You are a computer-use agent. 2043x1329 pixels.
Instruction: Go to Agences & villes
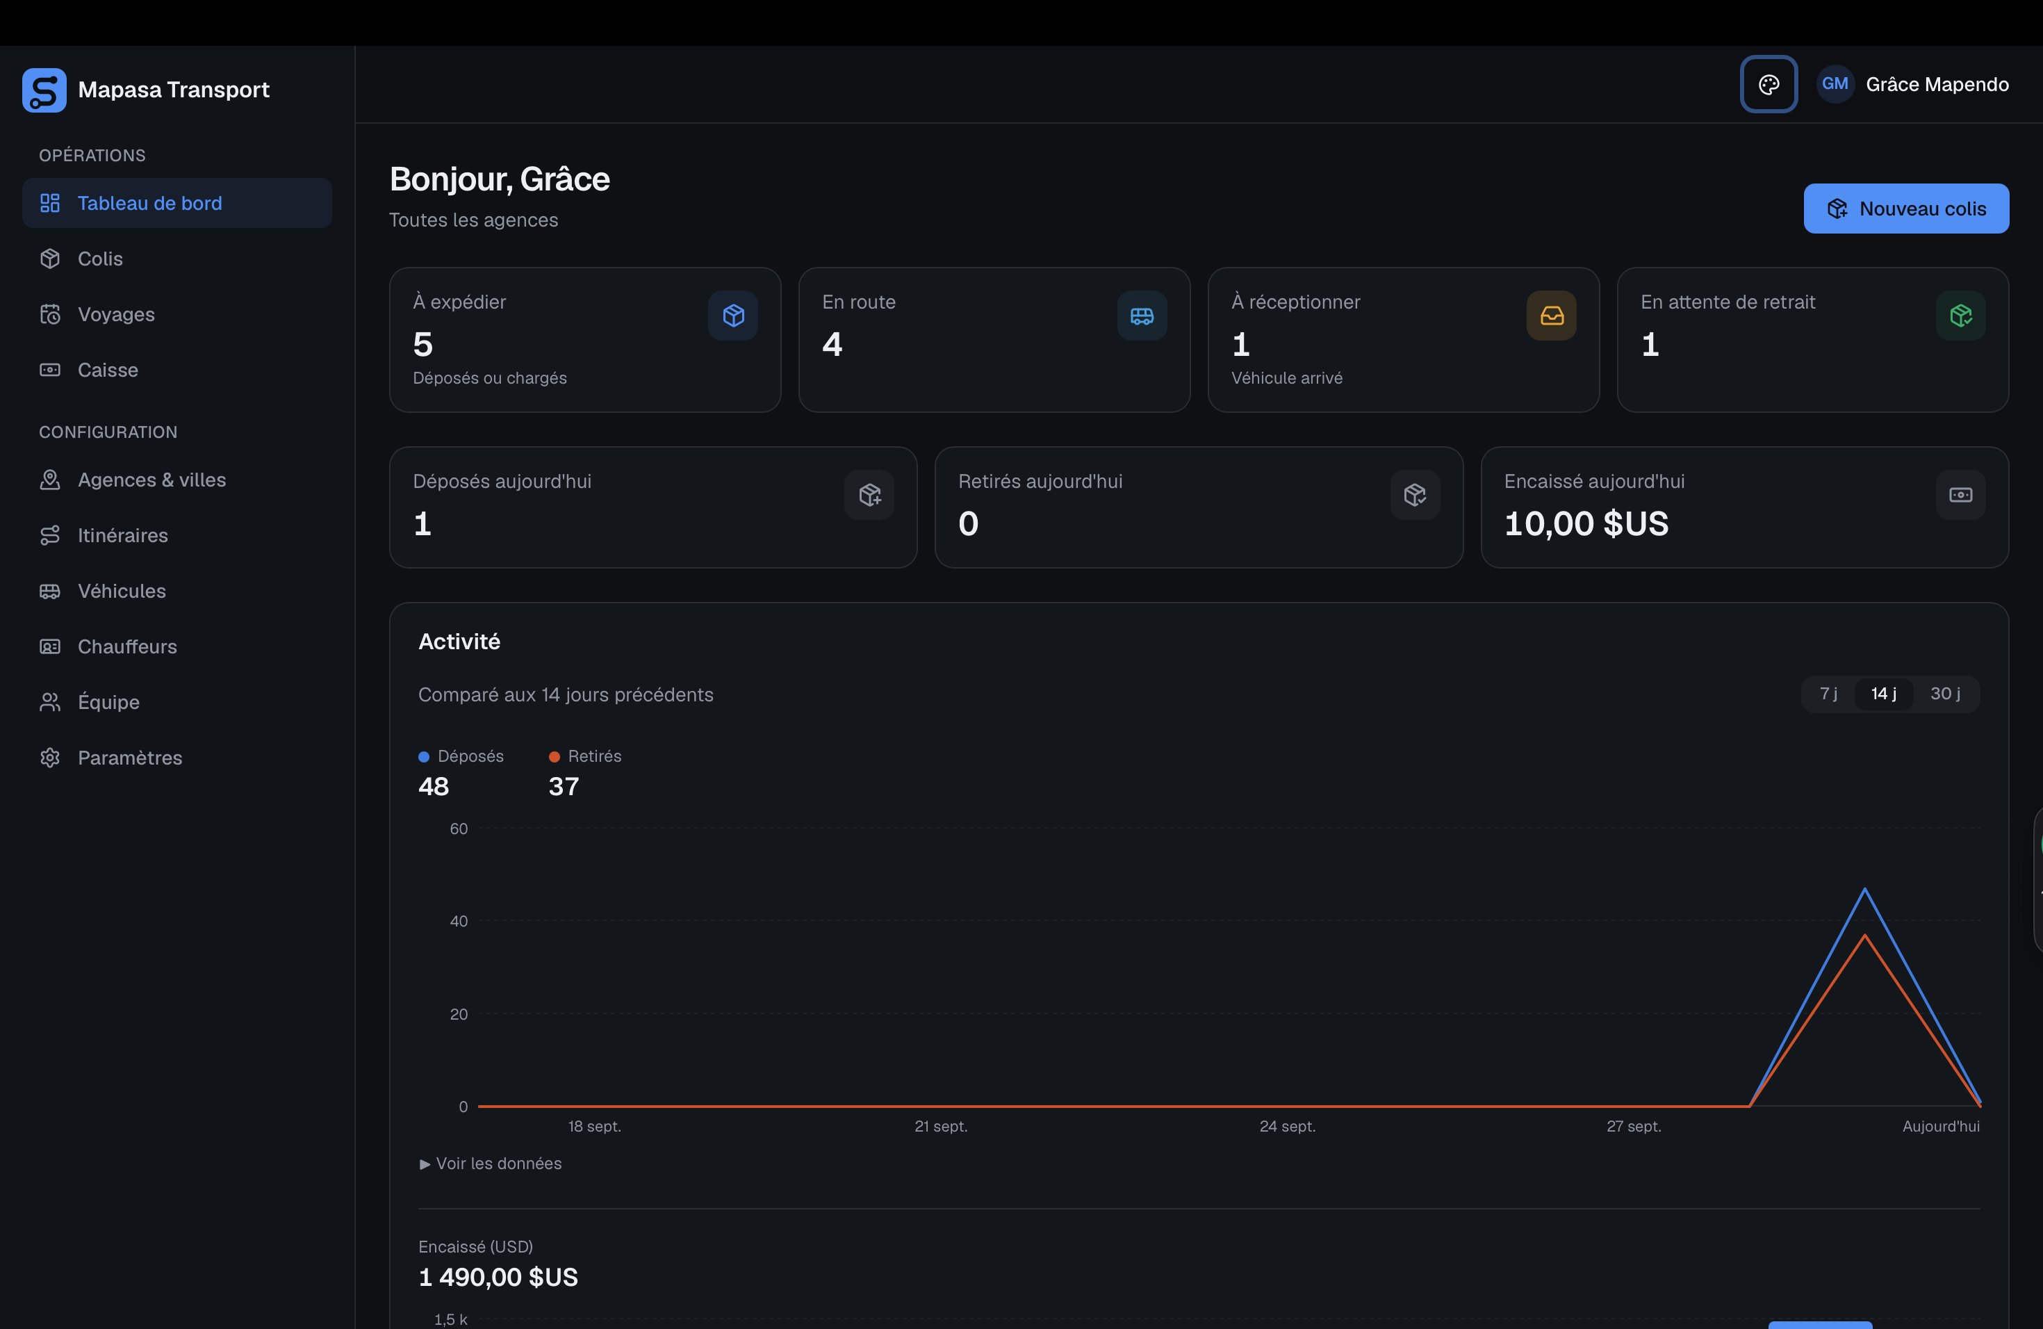[177, 480]
